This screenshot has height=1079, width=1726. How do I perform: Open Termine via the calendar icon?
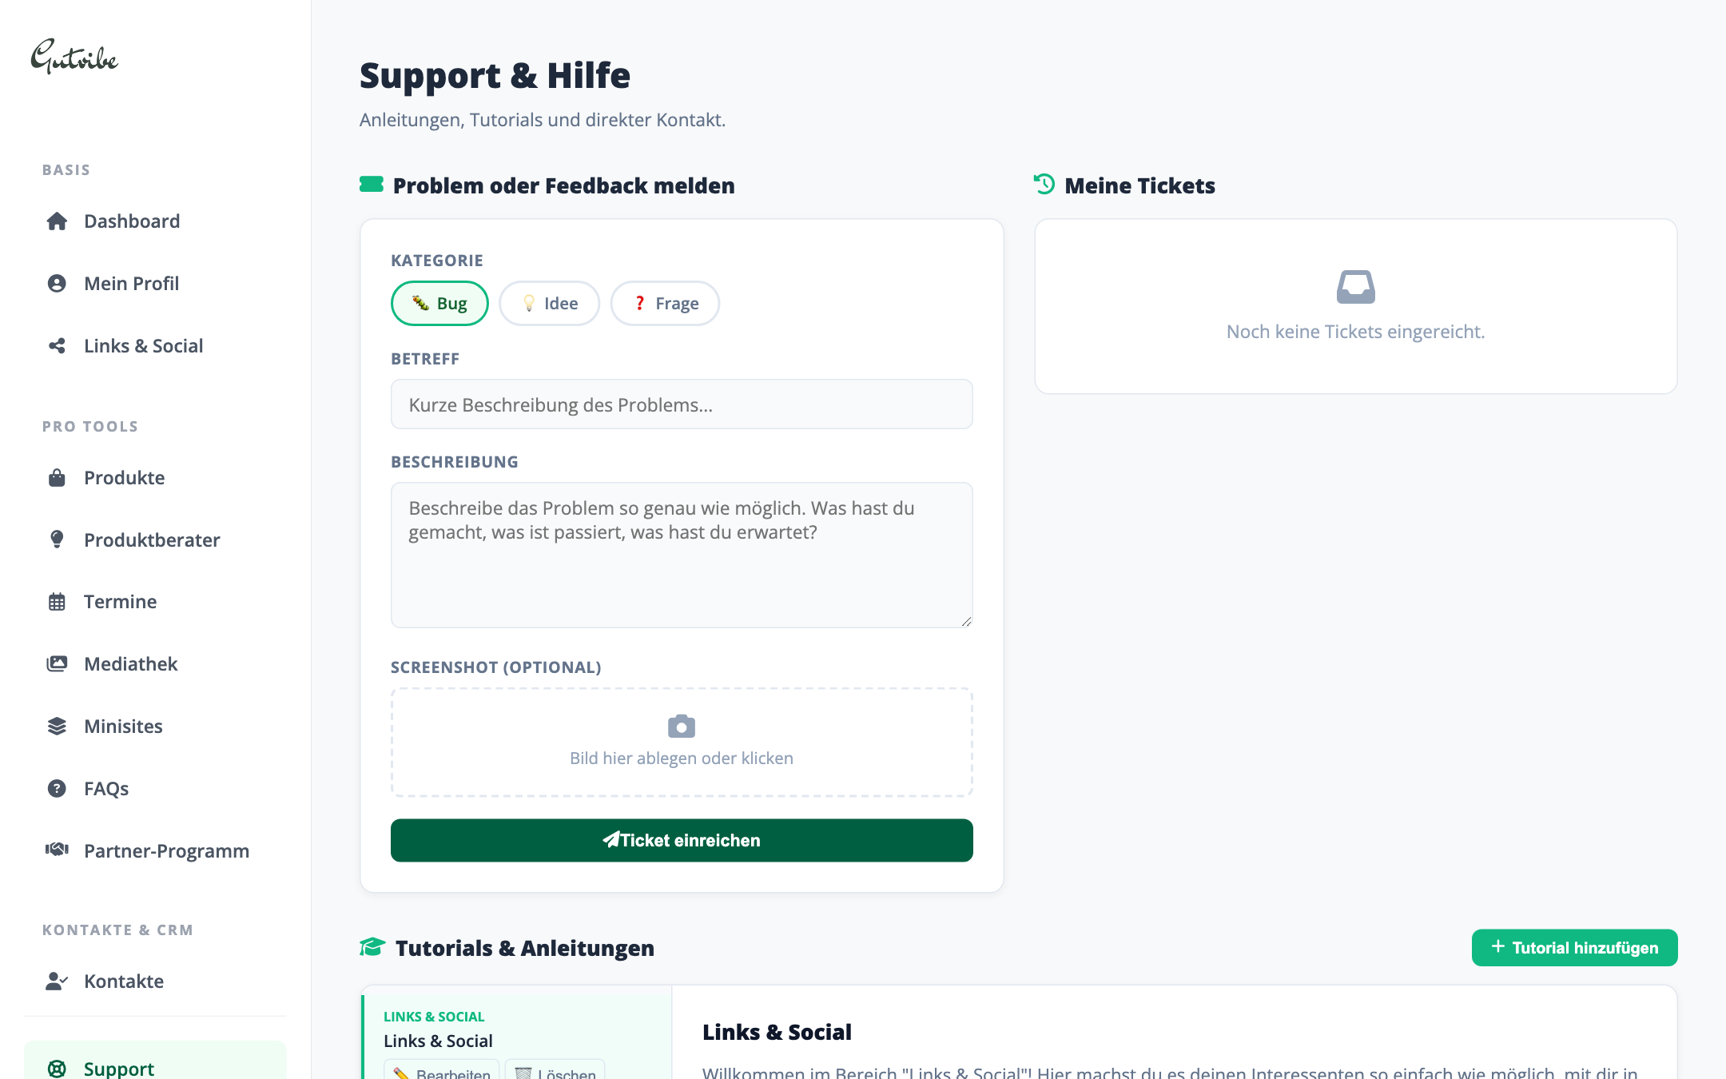point(57,601)
